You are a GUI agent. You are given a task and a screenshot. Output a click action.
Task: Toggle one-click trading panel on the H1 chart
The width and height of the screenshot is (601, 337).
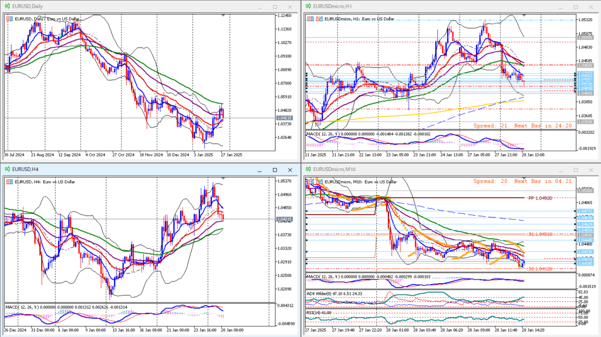tap(310, 19)
